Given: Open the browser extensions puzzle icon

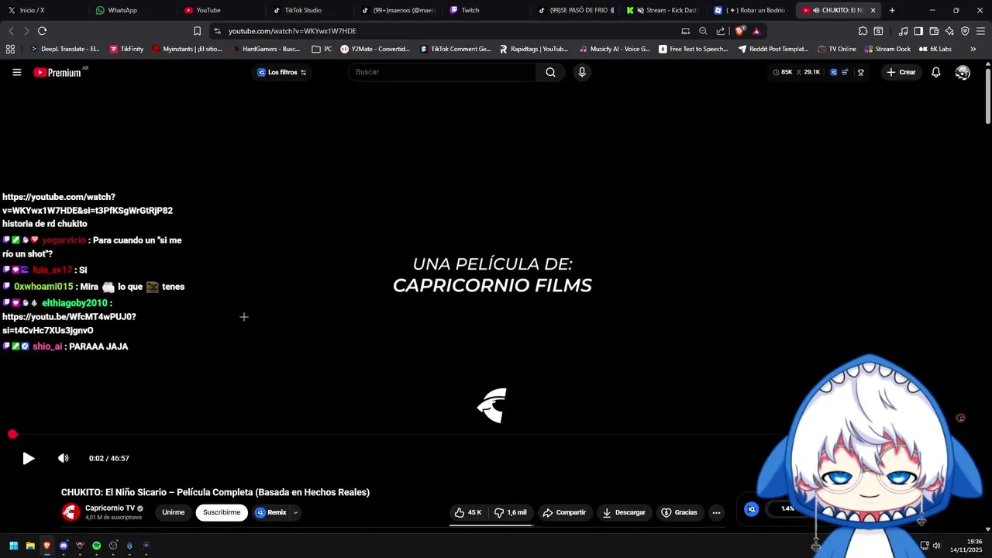Looking at the screenshot, I should [863, 31].
